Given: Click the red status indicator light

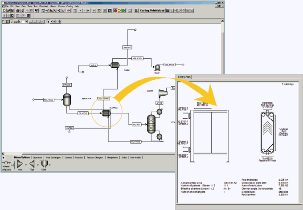Looking at the screenshot, I should [x=116, y=10].
